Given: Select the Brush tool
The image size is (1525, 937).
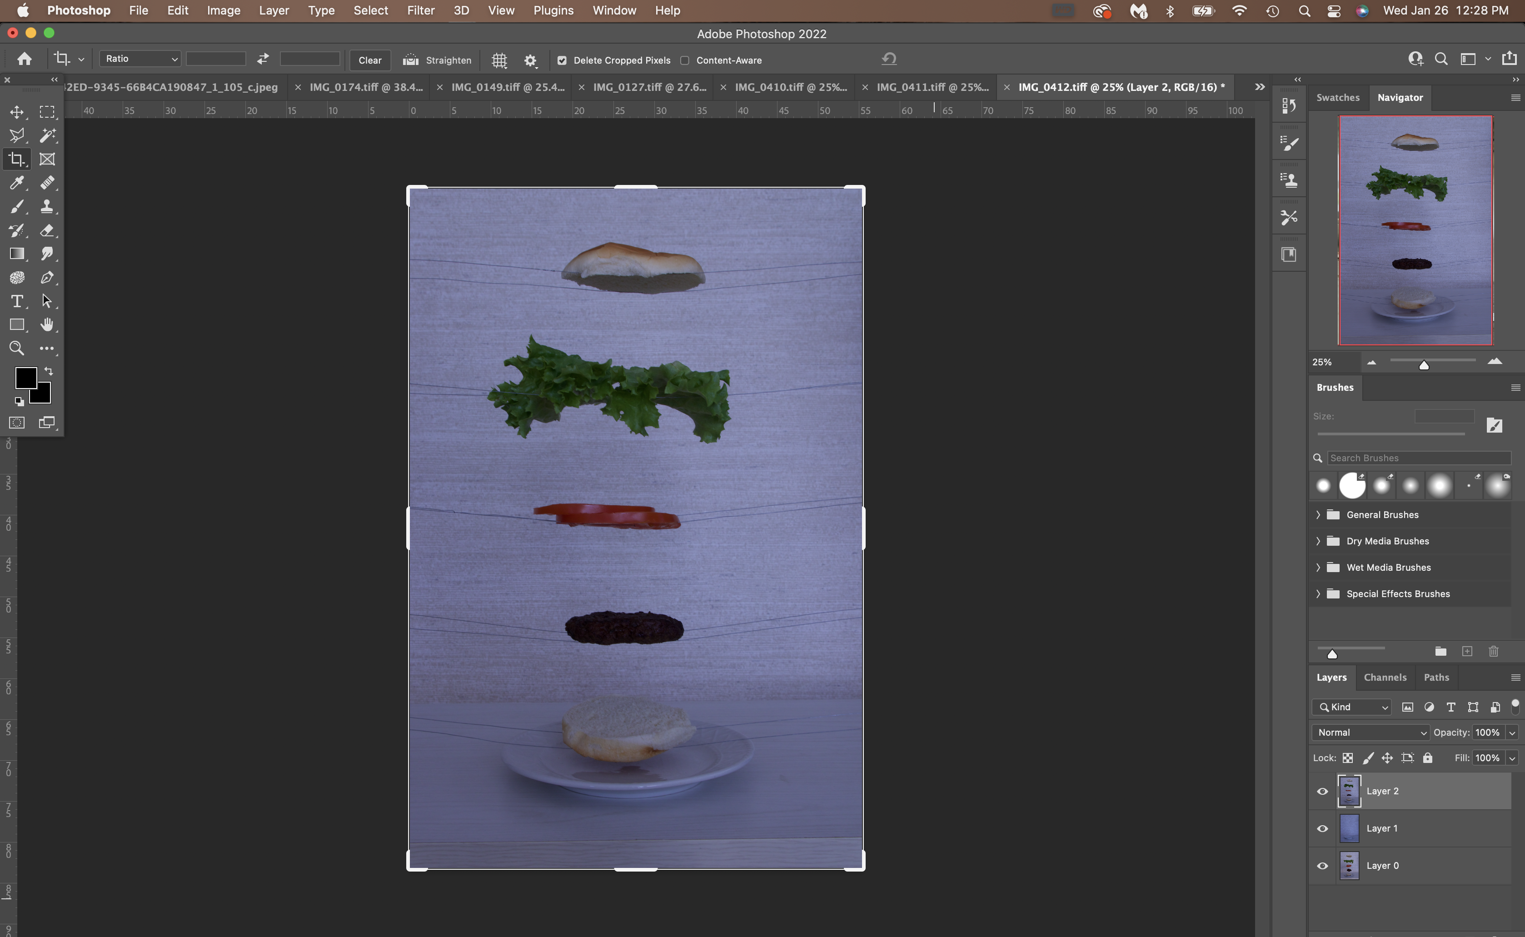Looking at the screenshot, I should pyautogui.click(x=16, y=206).
